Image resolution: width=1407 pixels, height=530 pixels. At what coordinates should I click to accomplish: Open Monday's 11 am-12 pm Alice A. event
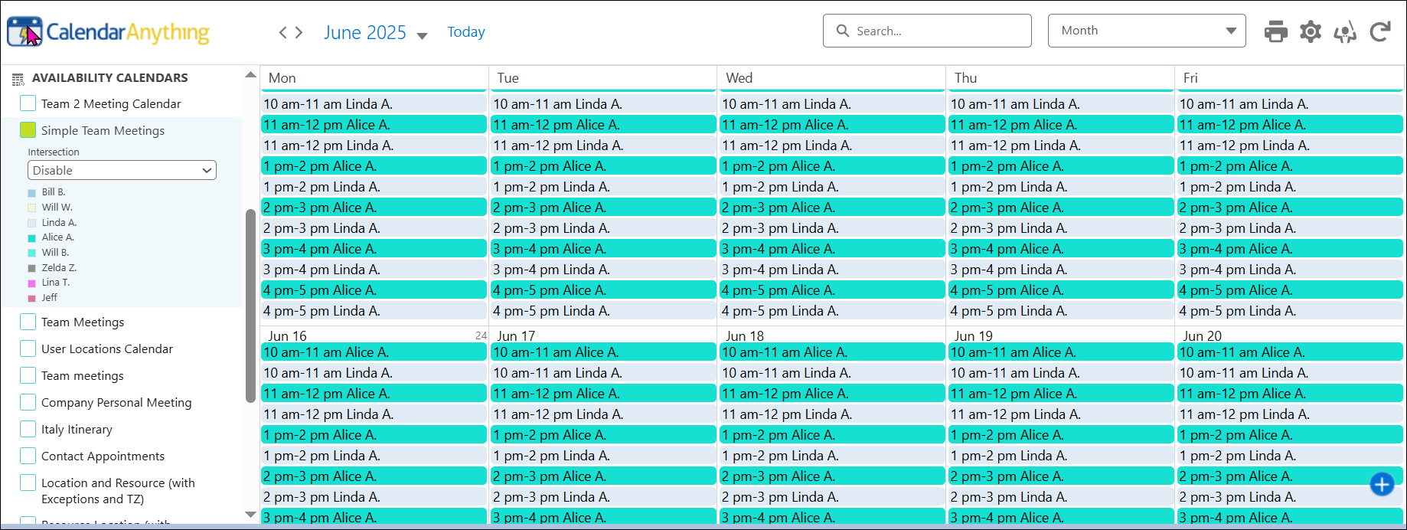tap(374, 125)
